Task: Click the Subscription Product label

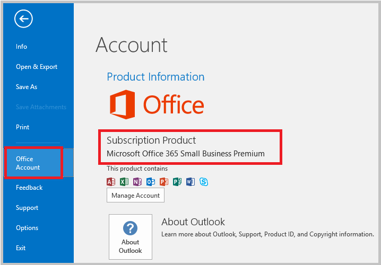Action: click(151, 140)
